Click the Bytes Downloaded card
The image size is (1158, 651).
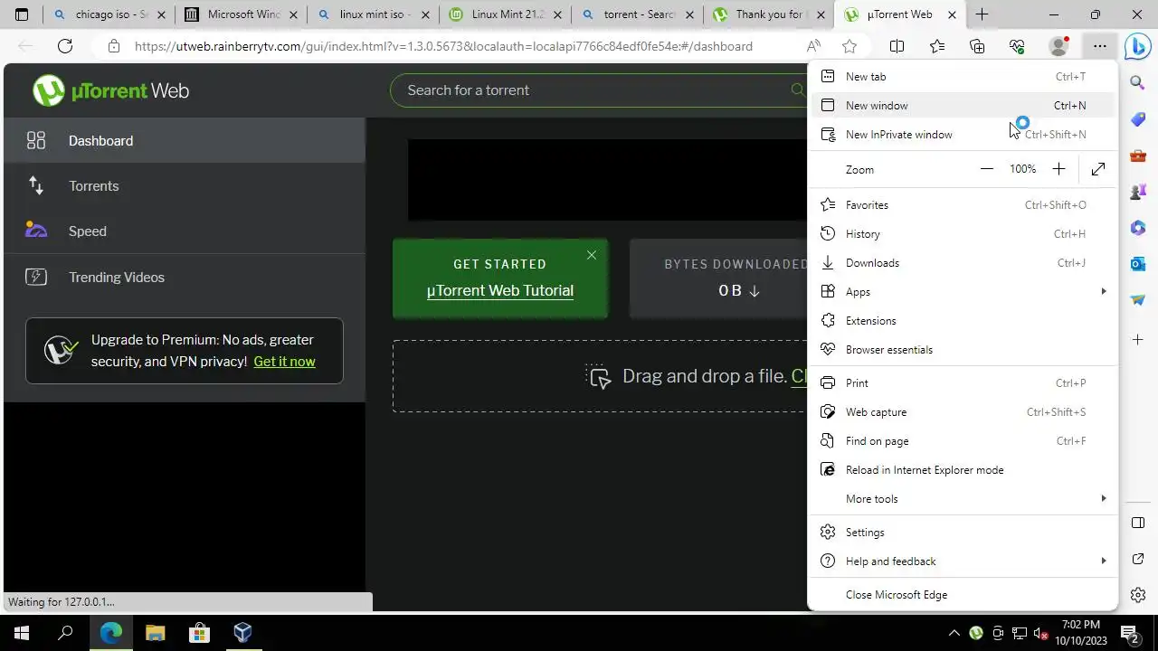coord(719,278)
